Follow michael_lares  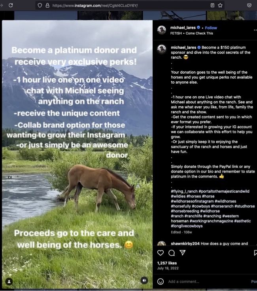pyautogui.click(x=211, y=28)
